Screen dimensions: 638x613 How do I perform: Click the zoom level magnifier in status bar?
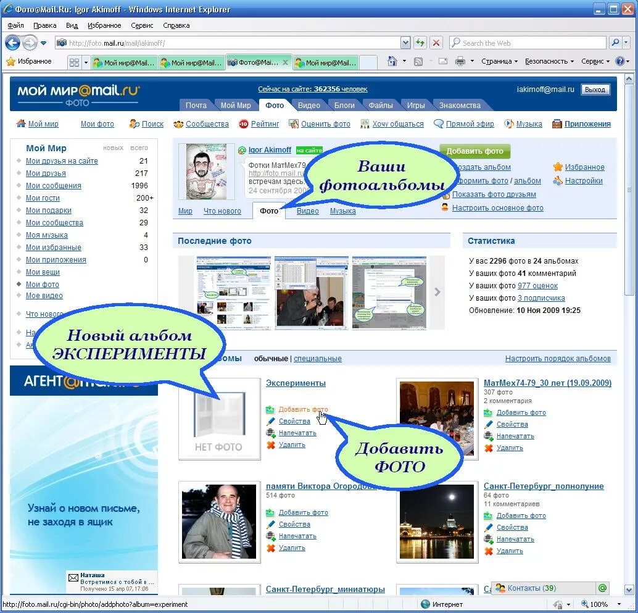585,604
